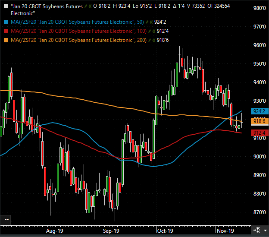
Task: Click the Oct-19 date label on time axis
Action: pyautogui.click(x=165, y=231)
